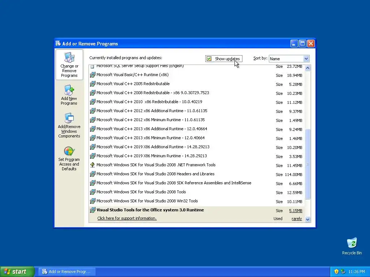
Task: Select Windows SDK 2008 Headers and Libraries text
Action: point(155,174)
